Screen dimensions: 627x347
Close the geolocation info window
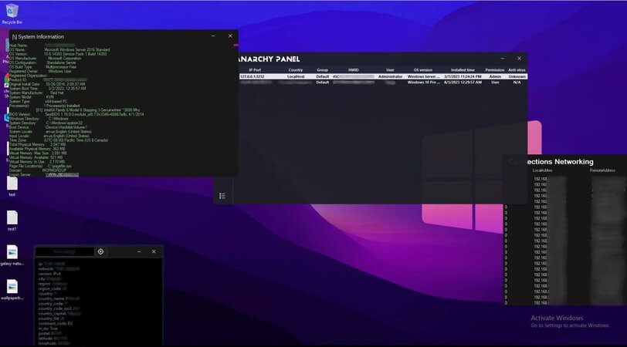click(154, 251)
